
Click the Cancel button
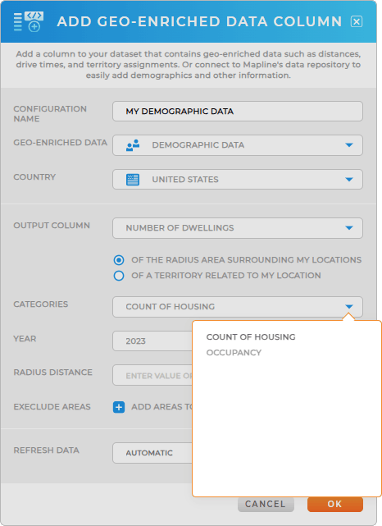pos(266,504)
